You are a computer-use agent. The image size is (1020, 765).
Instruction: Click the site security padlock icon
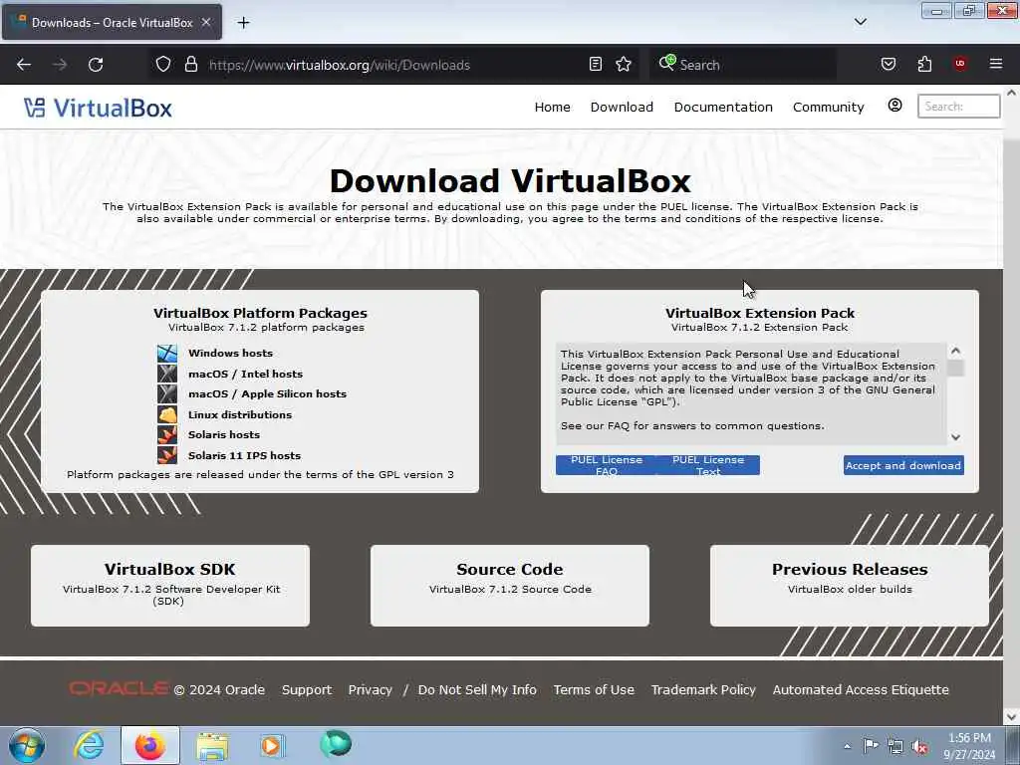(x=190, y=65)
